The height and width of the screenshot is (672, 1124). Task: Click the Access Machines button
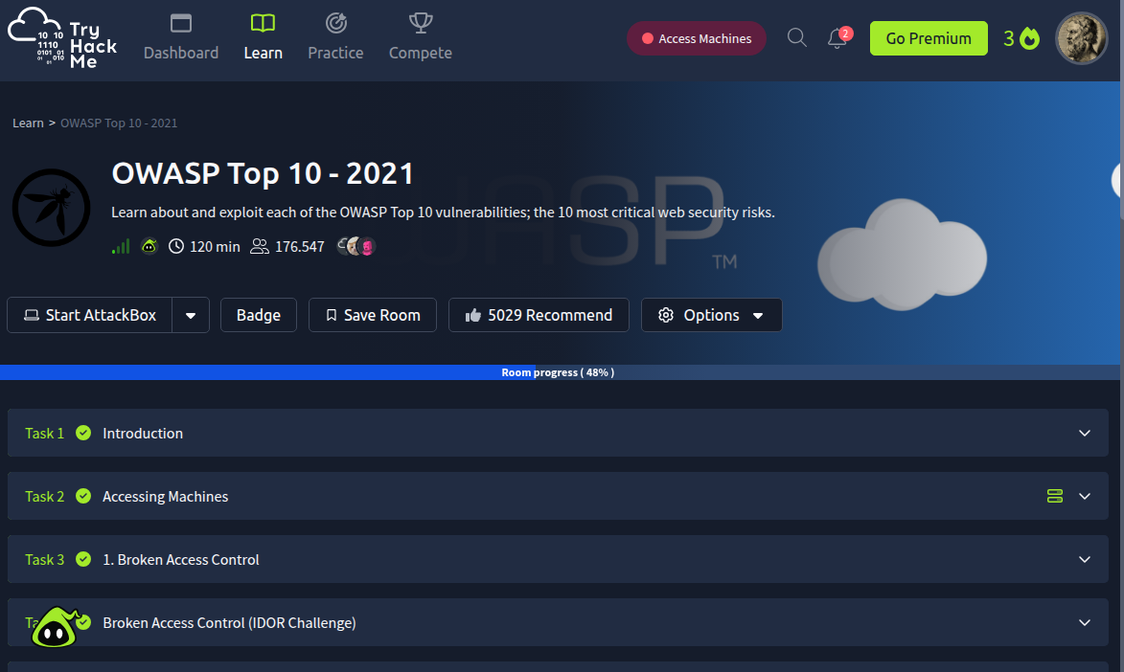(697, 38)
